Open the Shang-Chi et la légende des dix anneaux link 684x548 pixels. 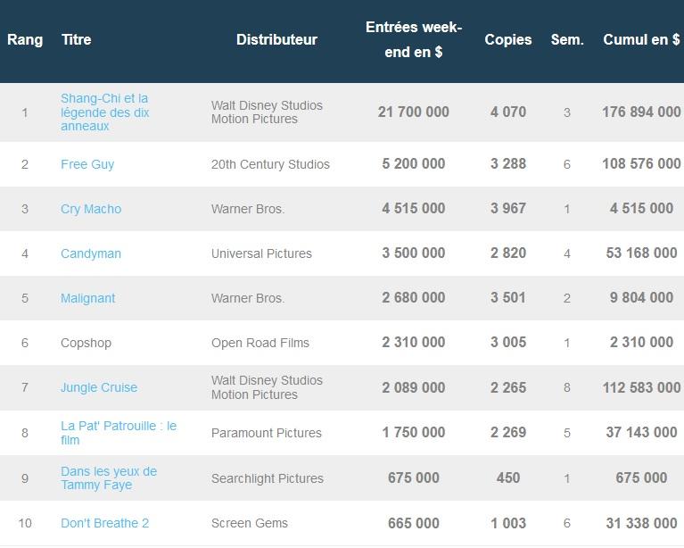click(x=104, y=112)
